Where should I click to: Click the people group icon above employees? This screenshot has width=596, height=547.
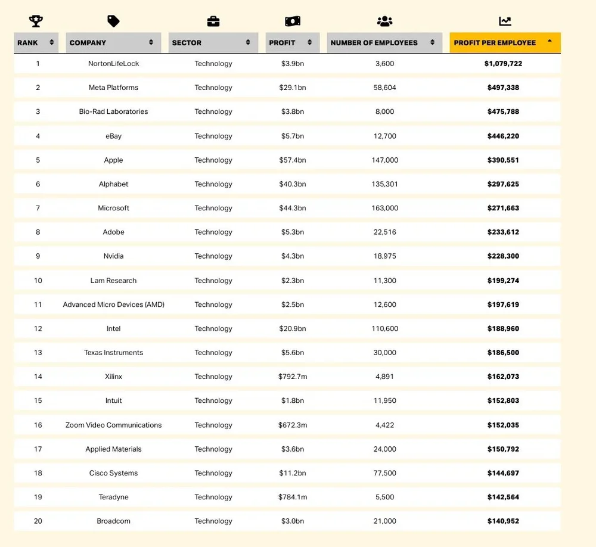(x=384, y=21)
